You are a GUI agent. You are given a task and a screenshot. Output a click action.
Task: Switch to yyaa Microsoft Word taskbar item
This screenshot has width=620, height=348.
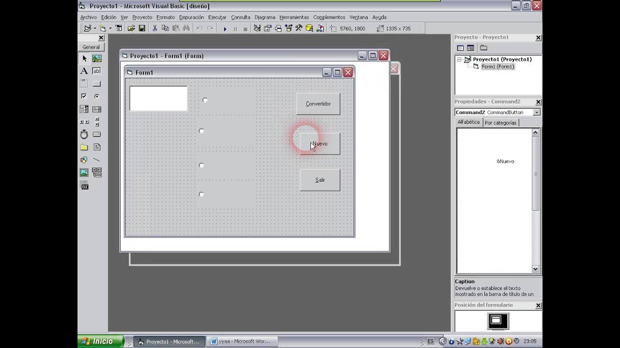pyautogui.click(x=243, y=341)
